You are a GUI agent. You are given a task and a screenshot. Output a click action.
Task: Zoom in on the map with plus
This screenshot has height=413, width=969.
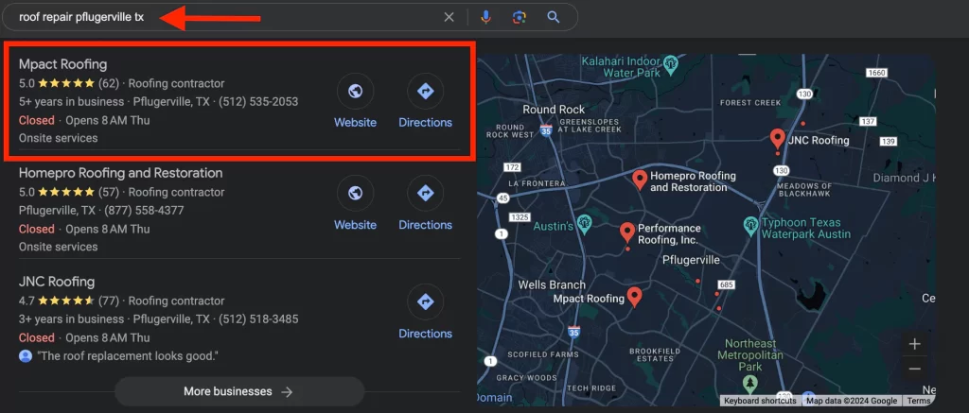(915, 344)
